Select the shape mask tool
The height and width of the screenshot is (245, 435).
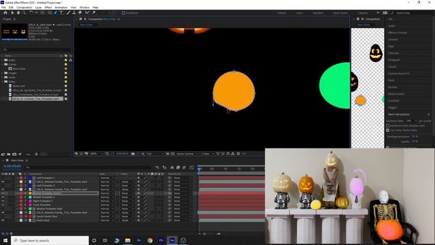coord(50,13)
